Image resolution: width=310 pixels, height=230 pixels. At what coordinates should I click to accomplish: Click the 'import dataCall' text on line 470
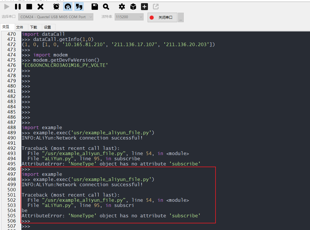[x=43, y=34]
